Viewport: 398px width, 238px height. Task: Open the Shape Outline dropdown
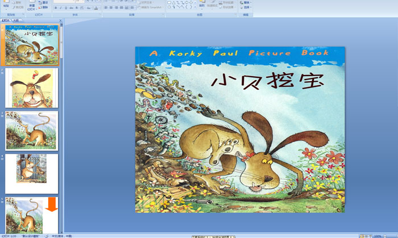click(x=226, y=2)
